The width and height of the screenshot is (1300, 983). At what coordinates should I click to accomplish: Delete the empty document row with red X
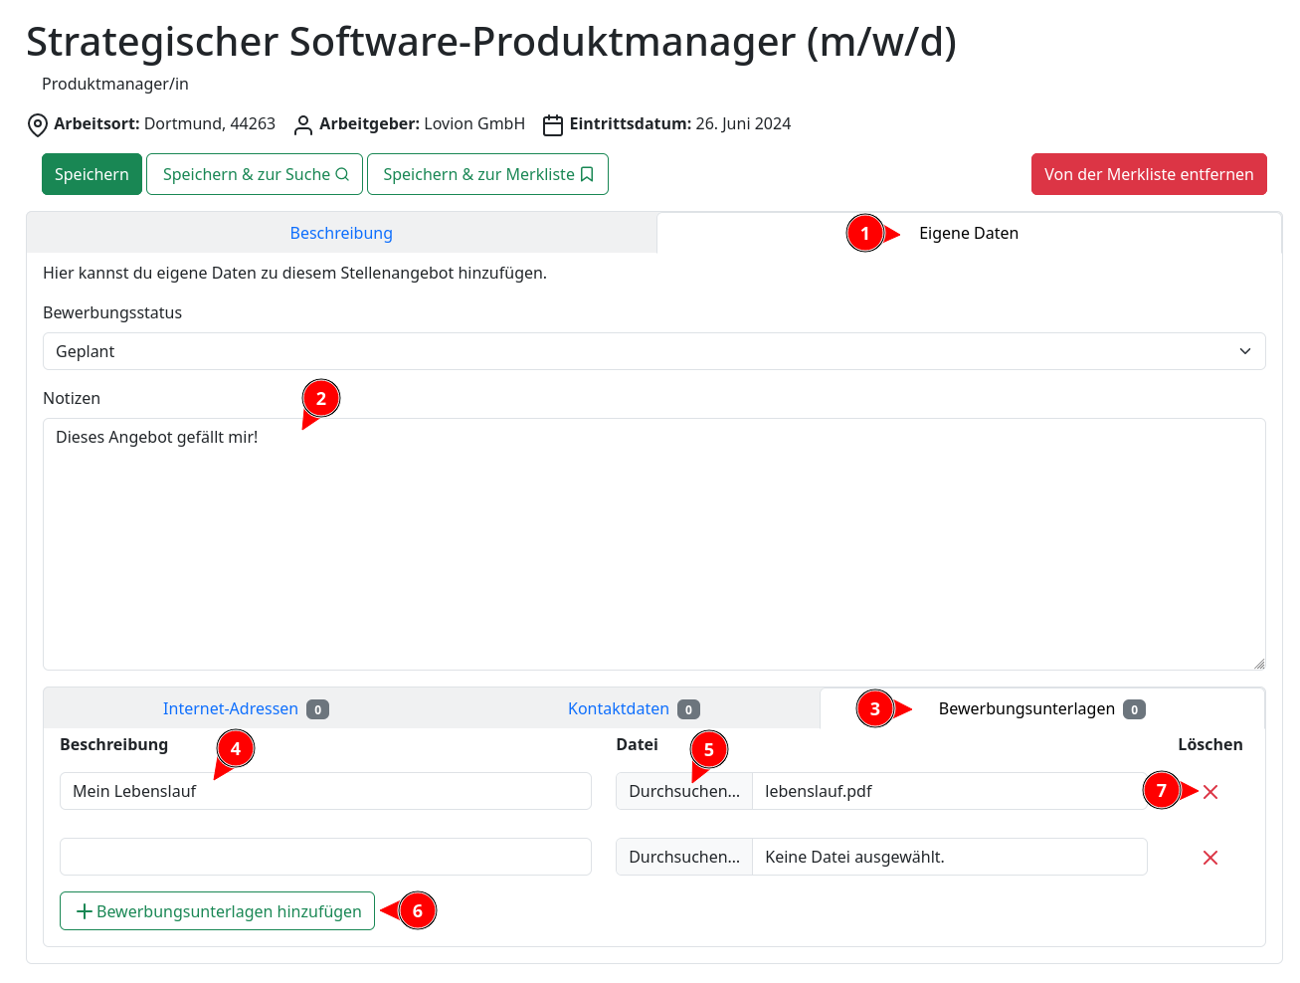1210,858
